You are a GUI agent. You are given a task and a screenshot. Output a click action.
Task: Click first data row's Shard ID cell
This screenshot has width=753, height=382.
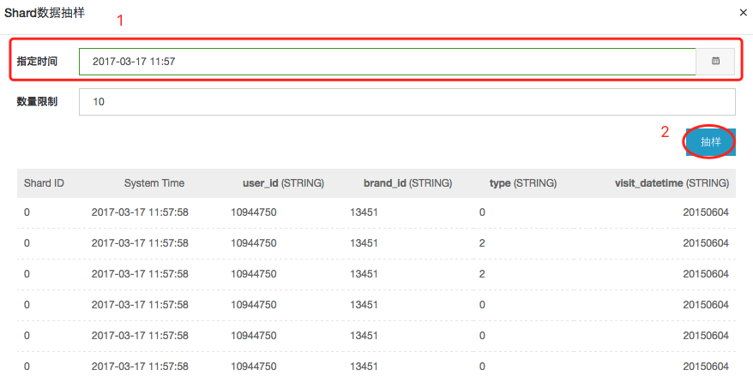27,212
